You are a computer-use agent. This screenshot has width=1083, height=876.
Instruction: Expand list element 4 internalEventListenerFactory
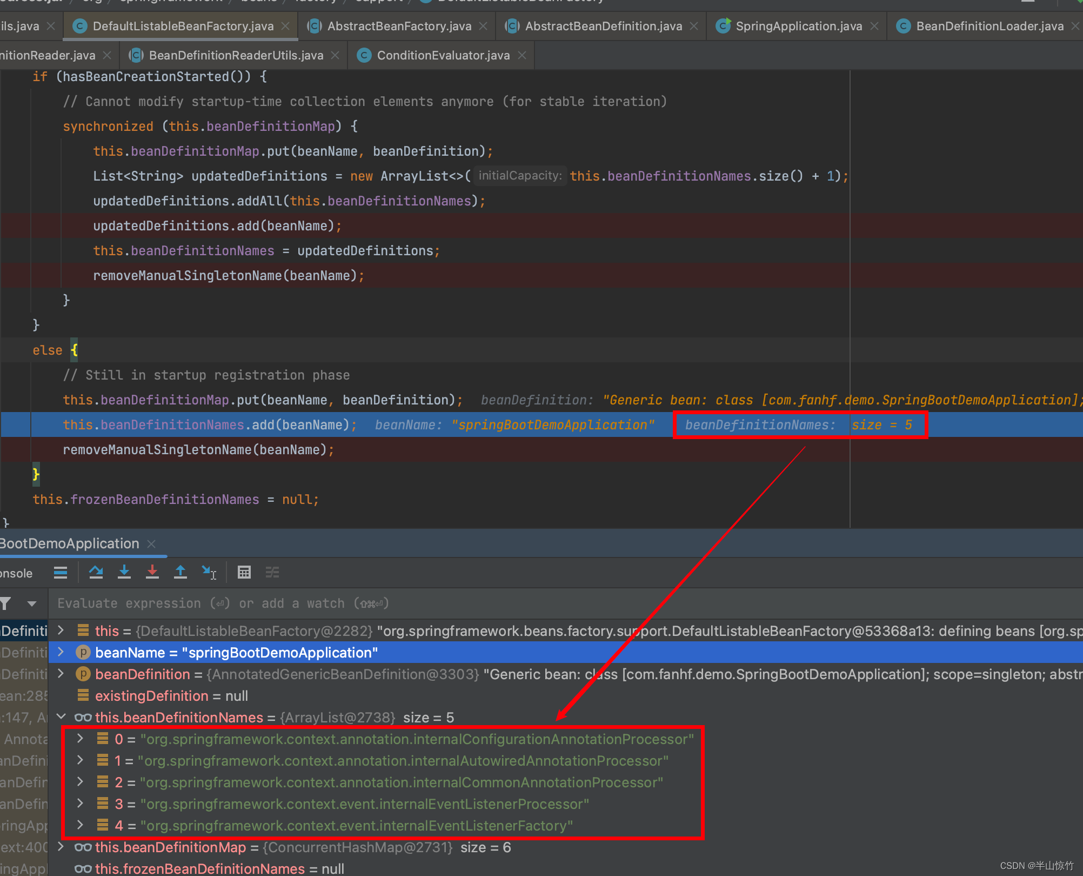tap(80, 825)
